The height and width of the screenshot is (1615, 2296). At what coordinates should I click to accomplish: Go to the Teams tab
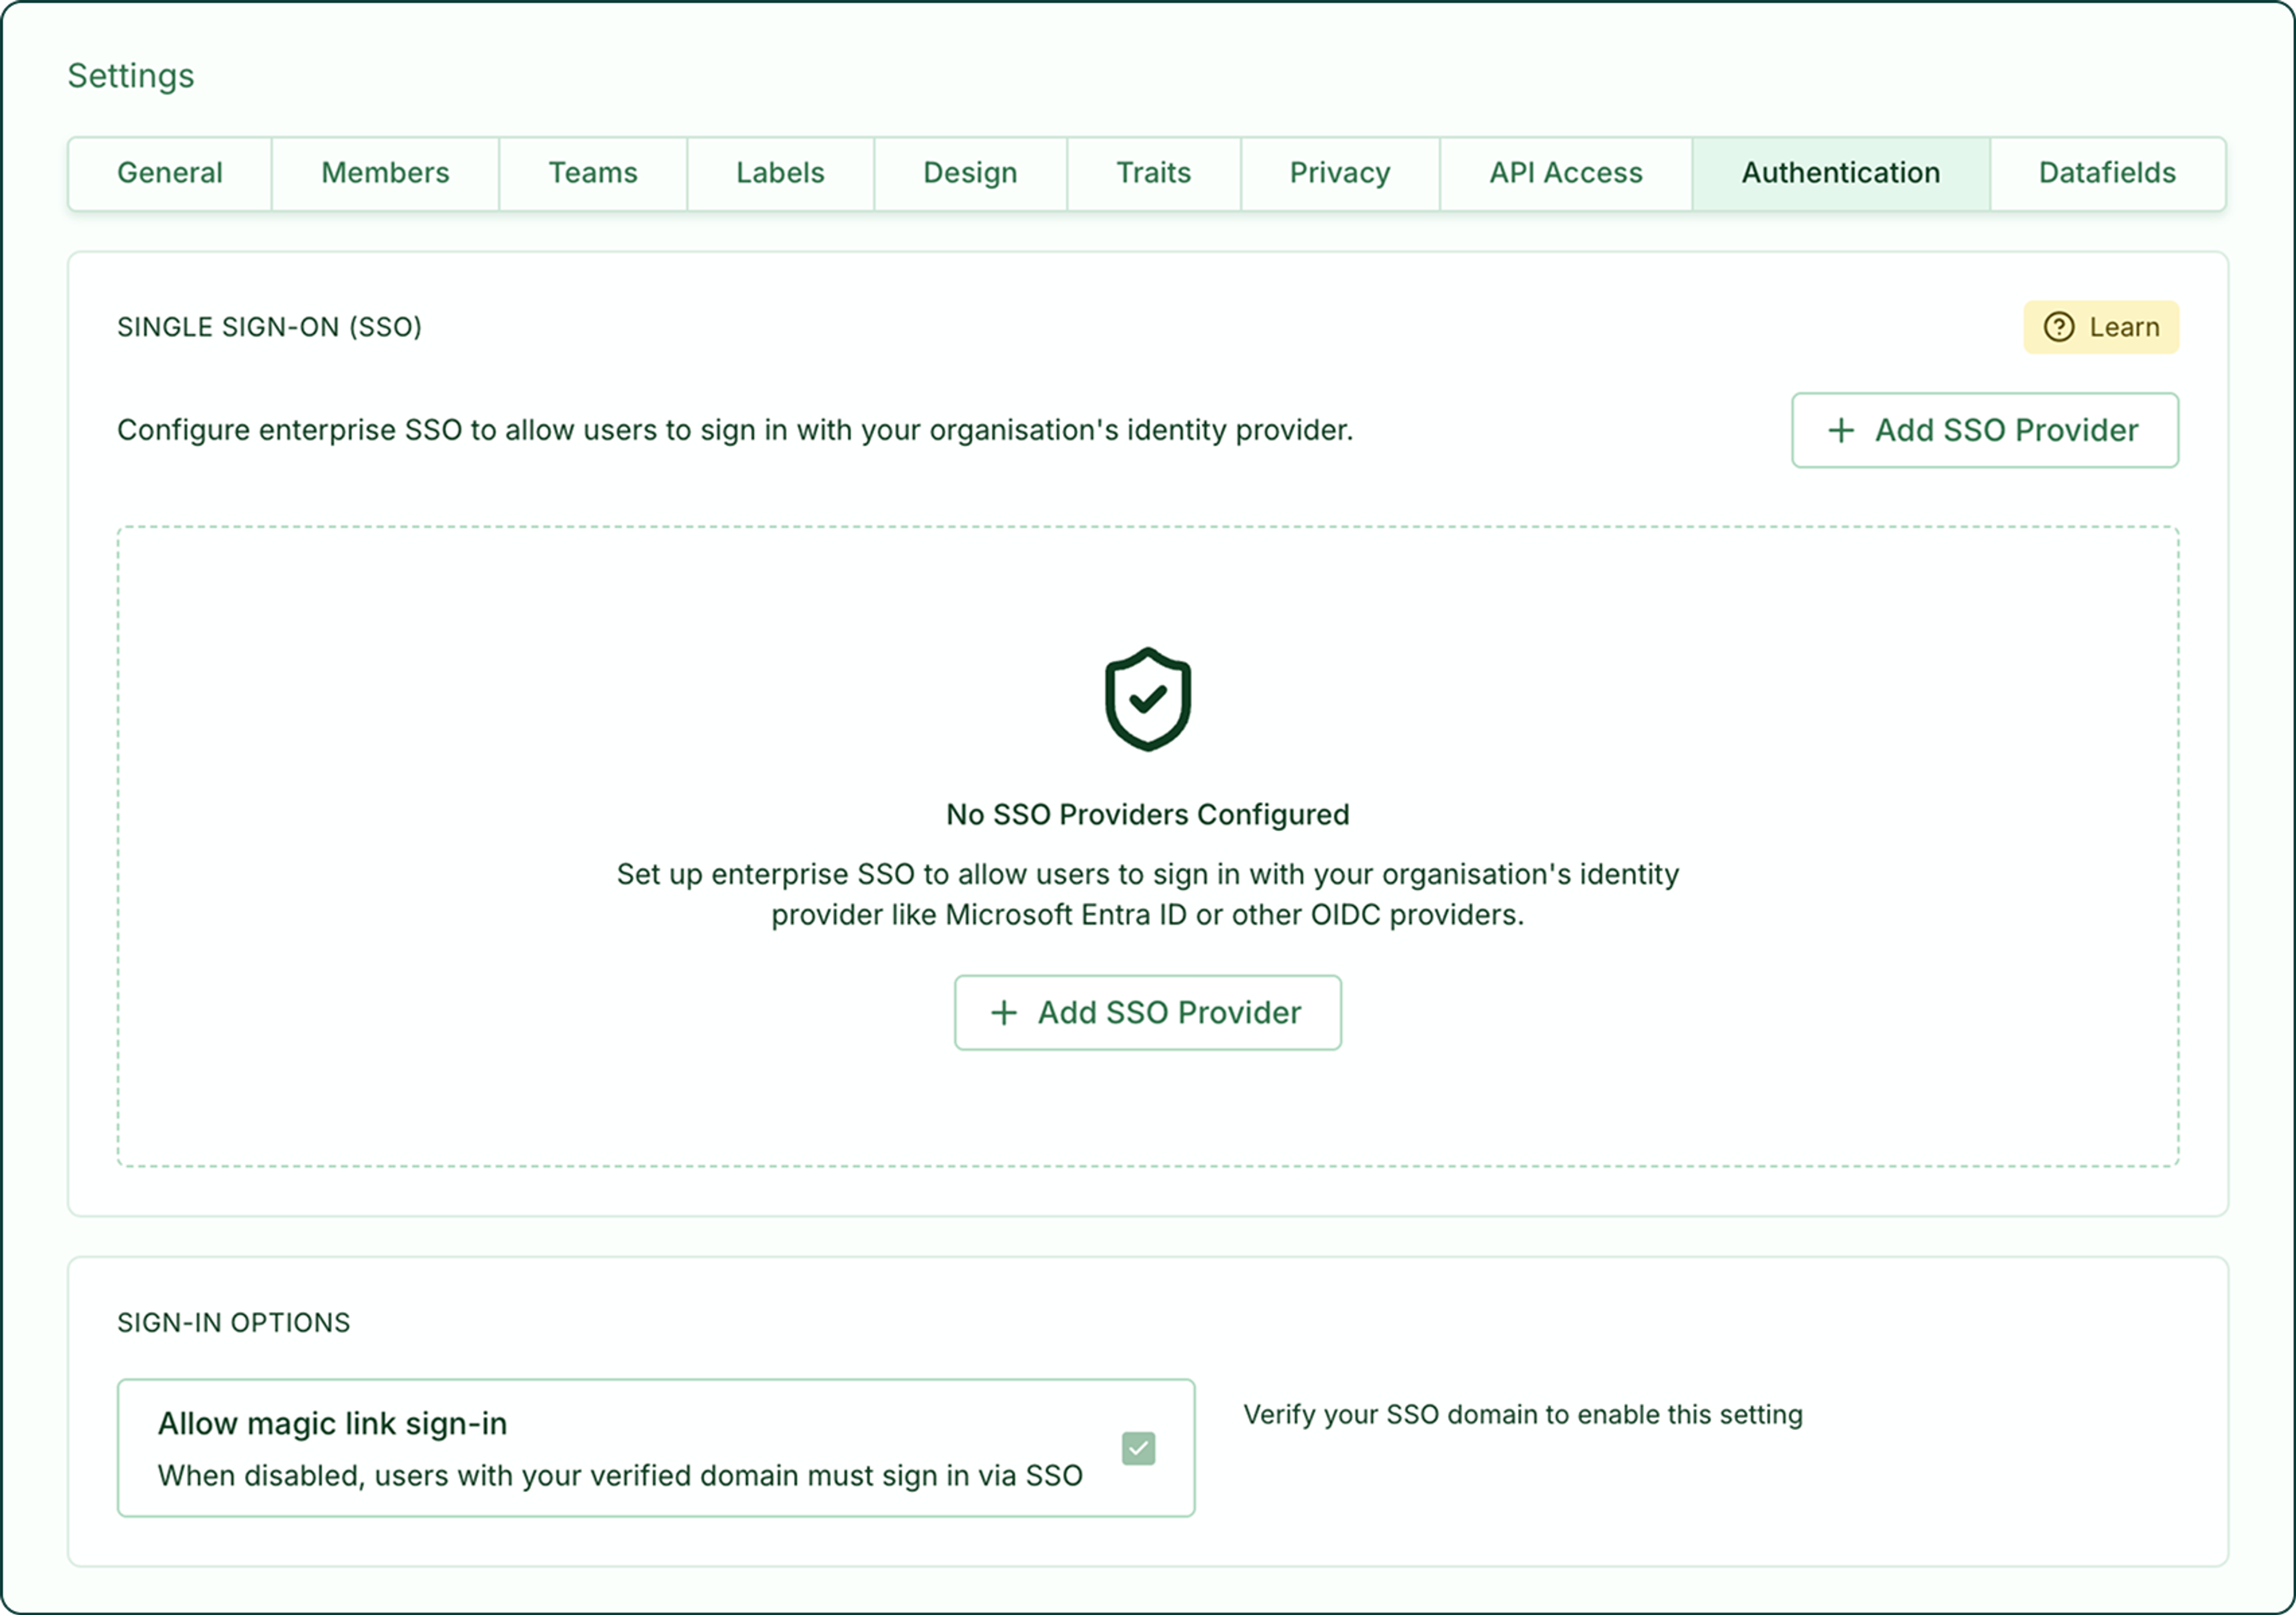click(x=593, y=173)
